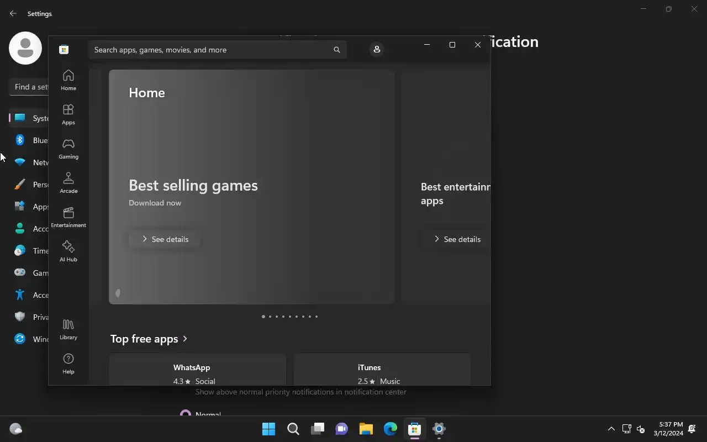Select Accessibility figure icon in Settings
The image size is (707, 442).
(20, 295)
